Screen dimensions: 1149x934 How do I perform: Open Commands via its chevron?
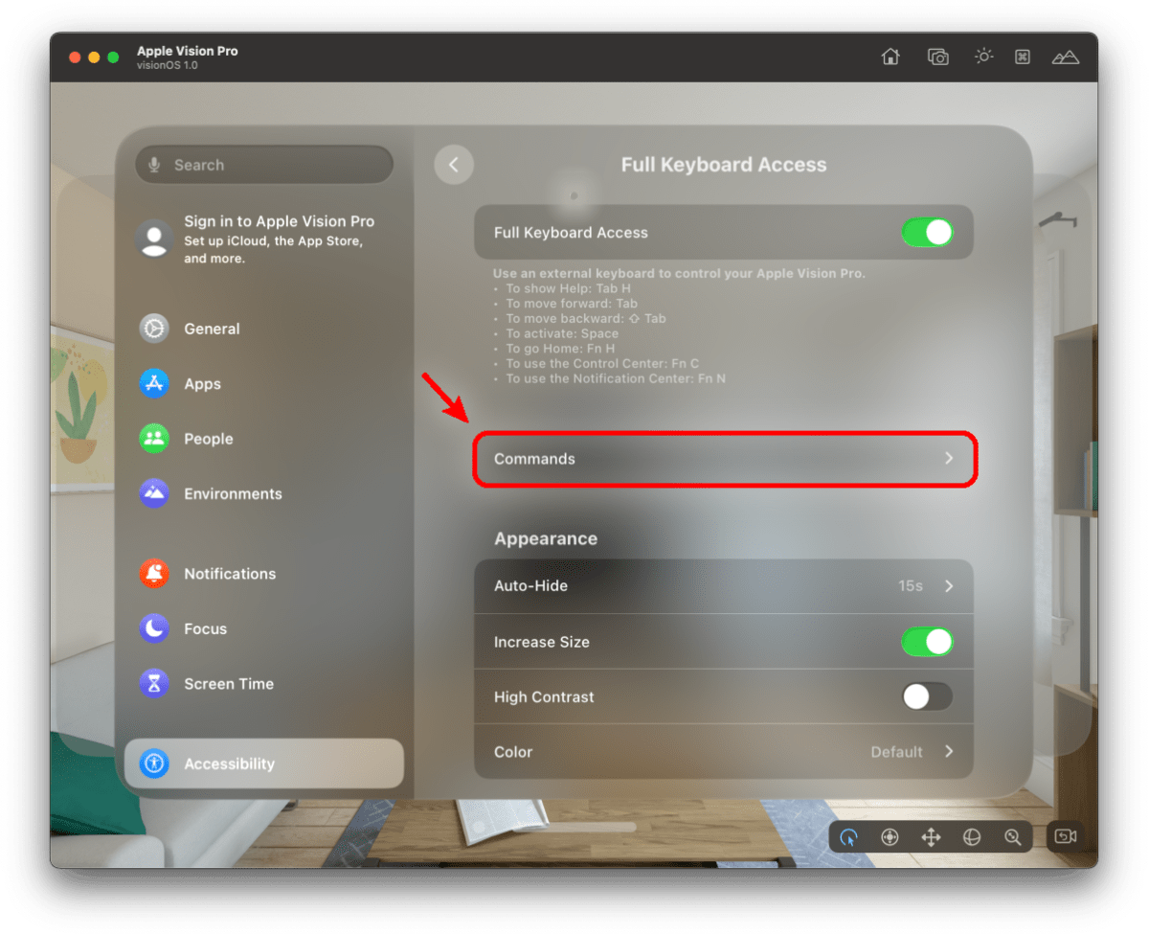(x=949, y=459)
